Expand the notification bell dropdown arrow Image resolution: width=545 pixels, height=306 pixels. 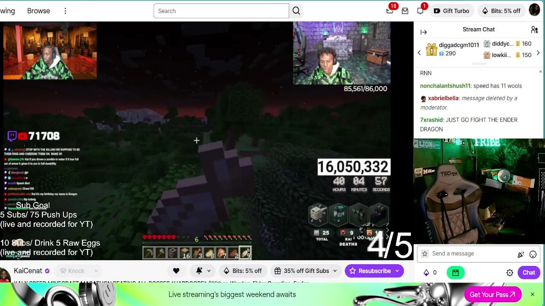click(209, 271)
